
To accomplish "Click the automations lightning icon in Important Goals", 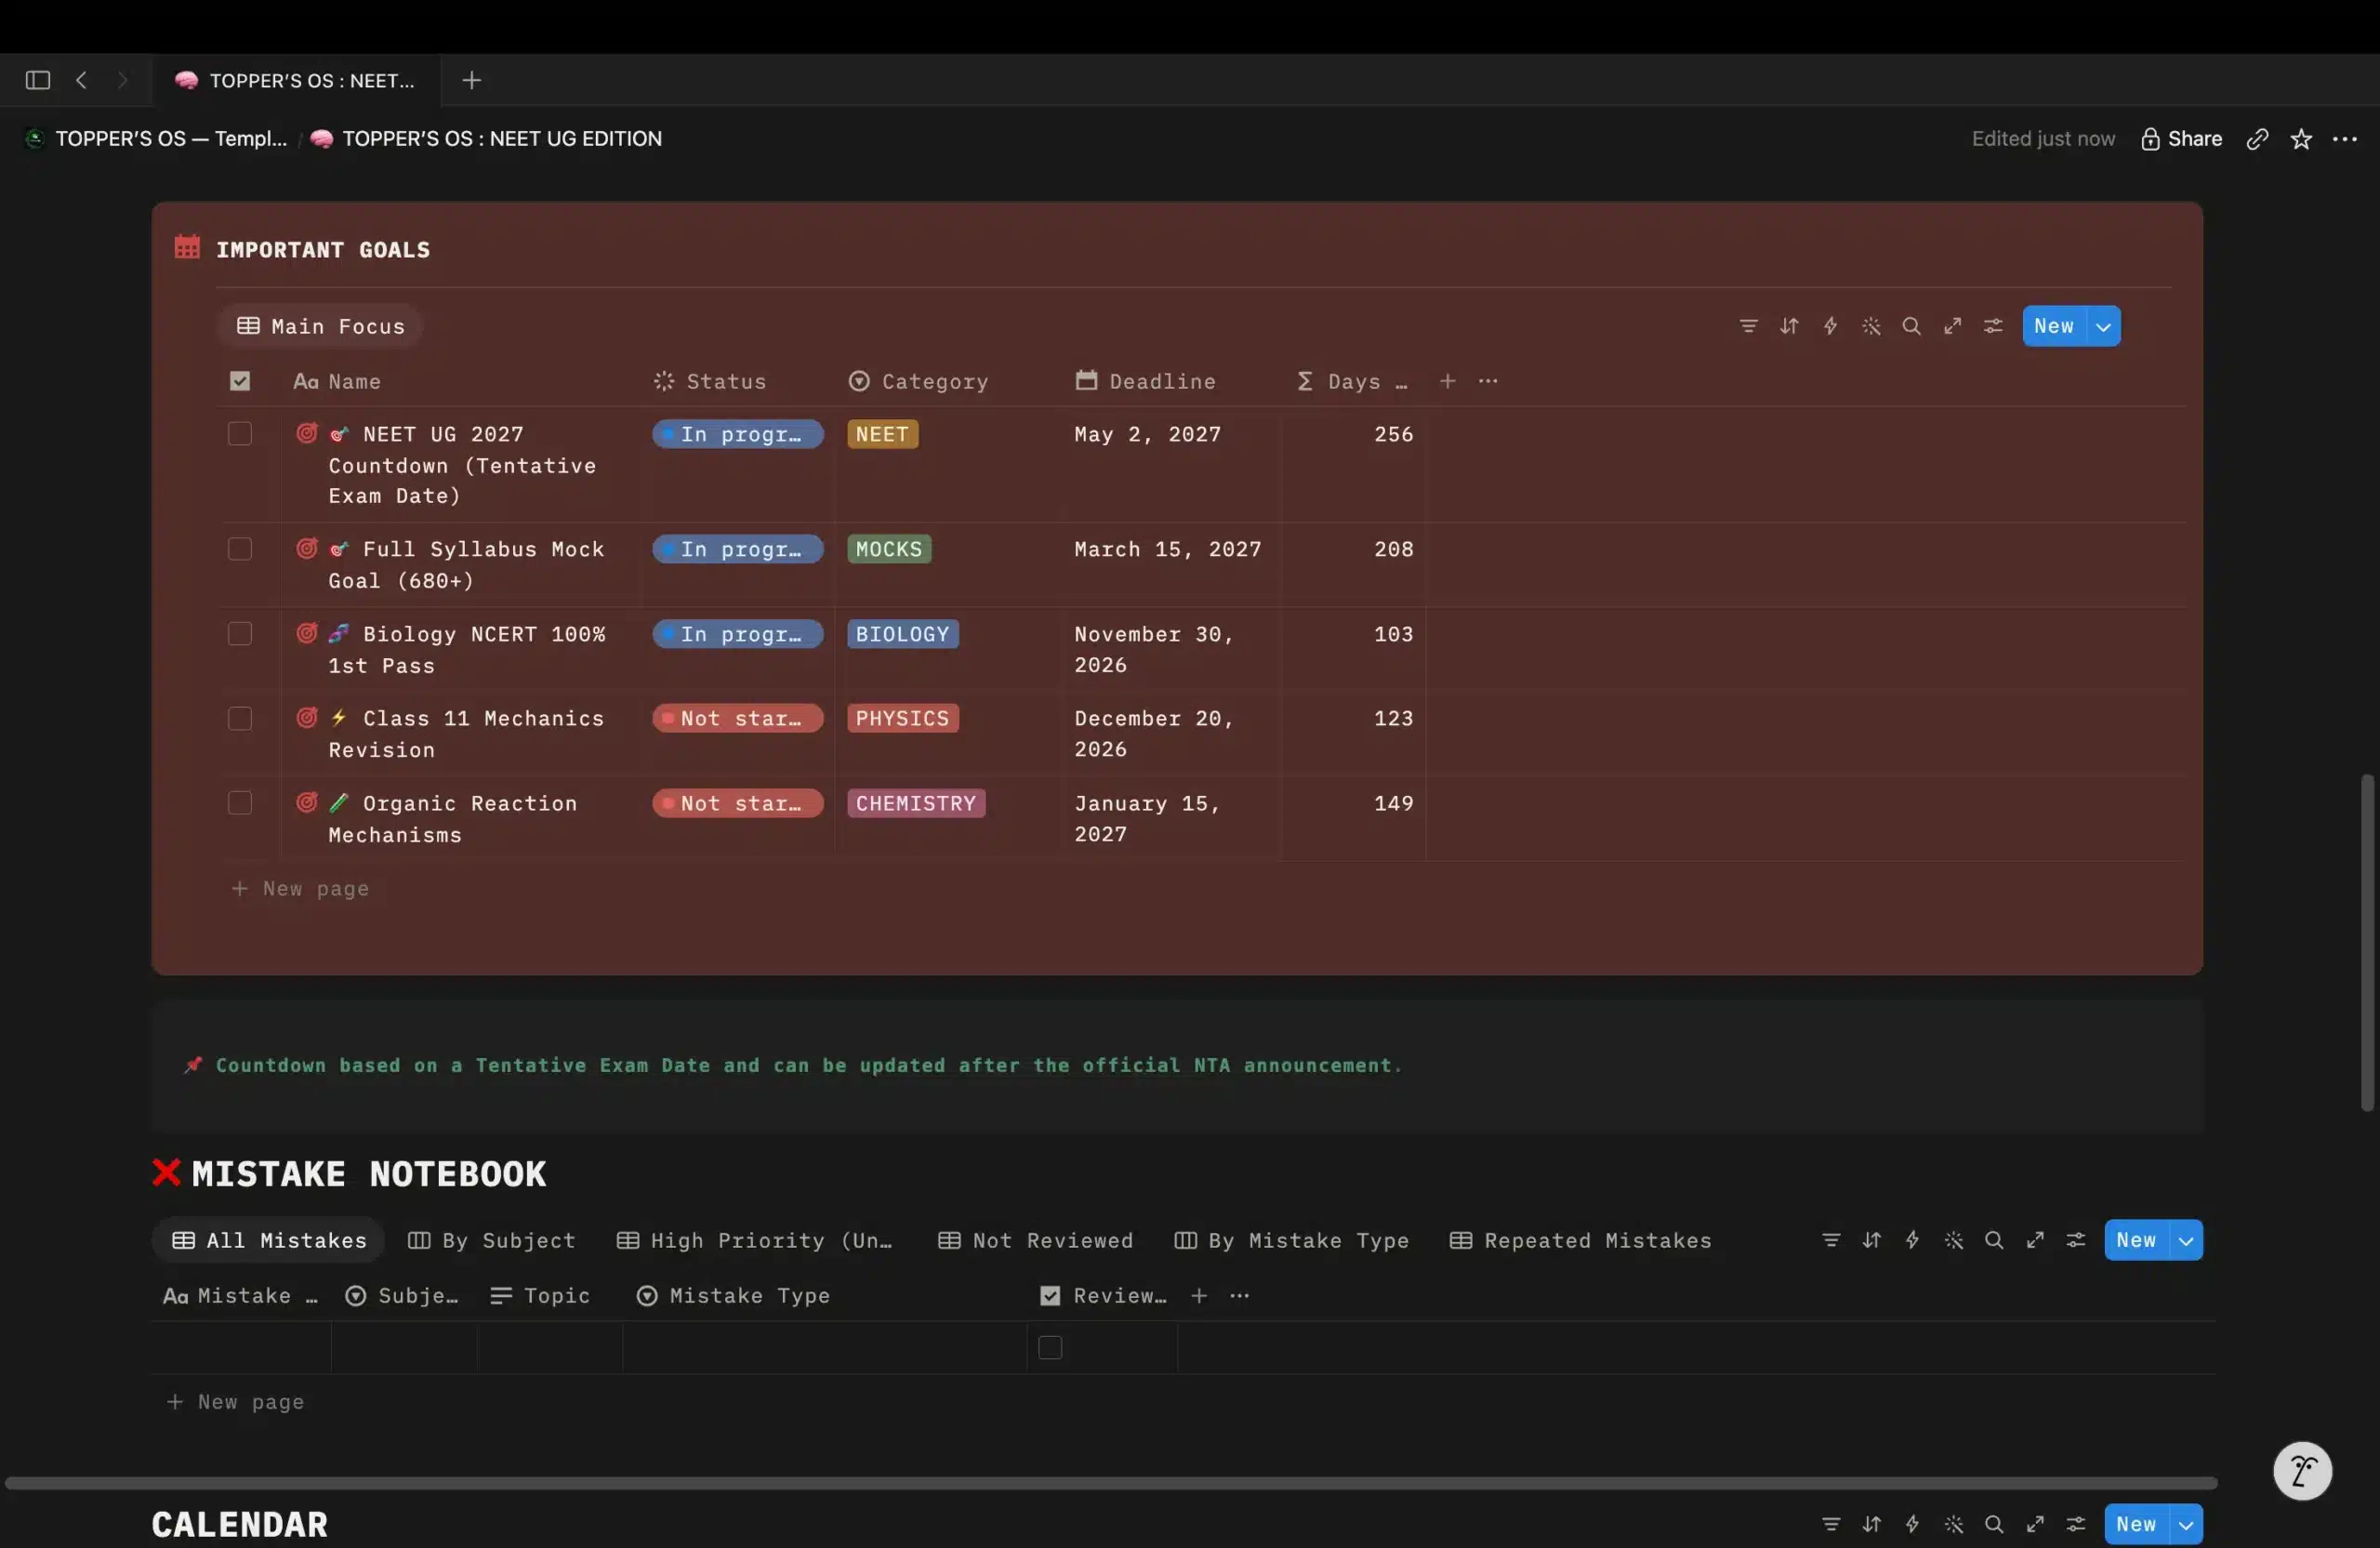I will tap(1830, 326).
